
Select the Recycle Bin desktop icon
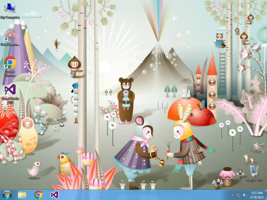coord(254,173)
